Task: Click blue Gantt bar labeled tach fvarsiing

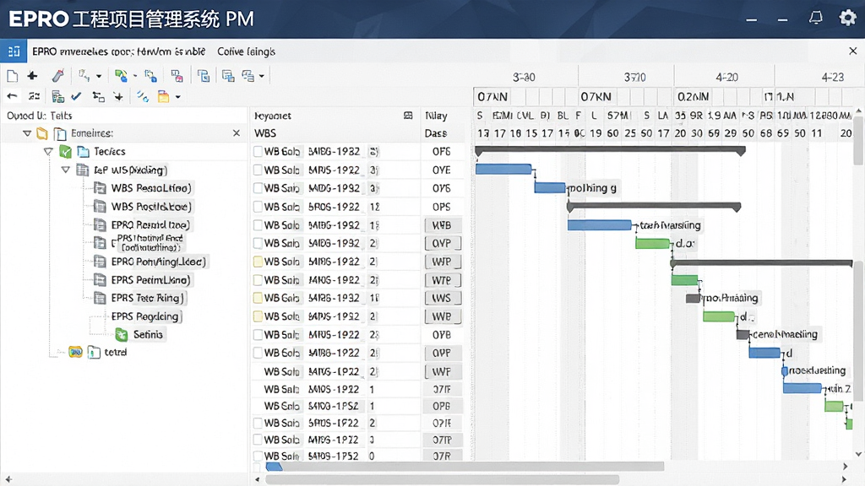Action: [600, 224]
